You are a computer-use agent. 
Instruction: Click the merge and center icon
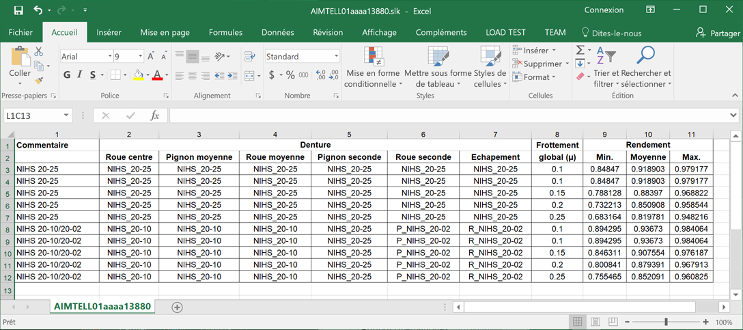(250, 75)
